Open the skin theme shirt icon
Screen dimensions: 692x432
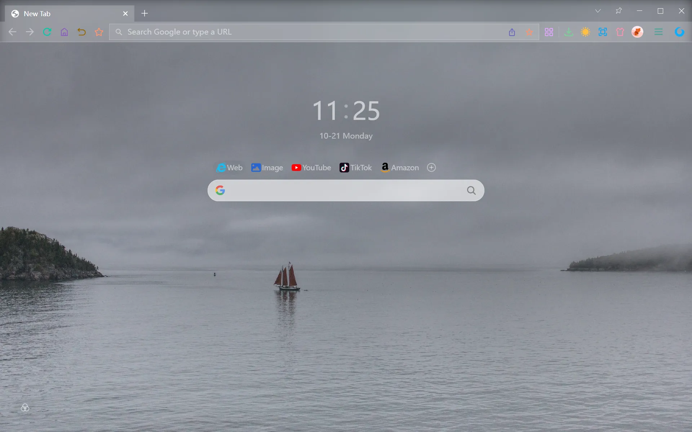point(620,32)
